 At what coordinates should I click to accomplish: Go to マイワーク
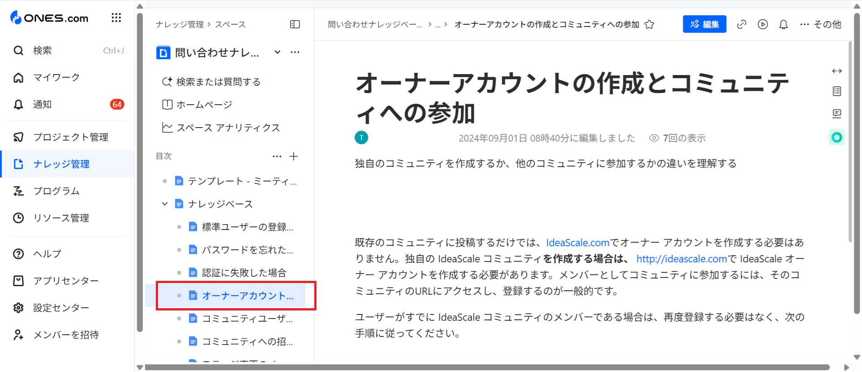(68, 78)
